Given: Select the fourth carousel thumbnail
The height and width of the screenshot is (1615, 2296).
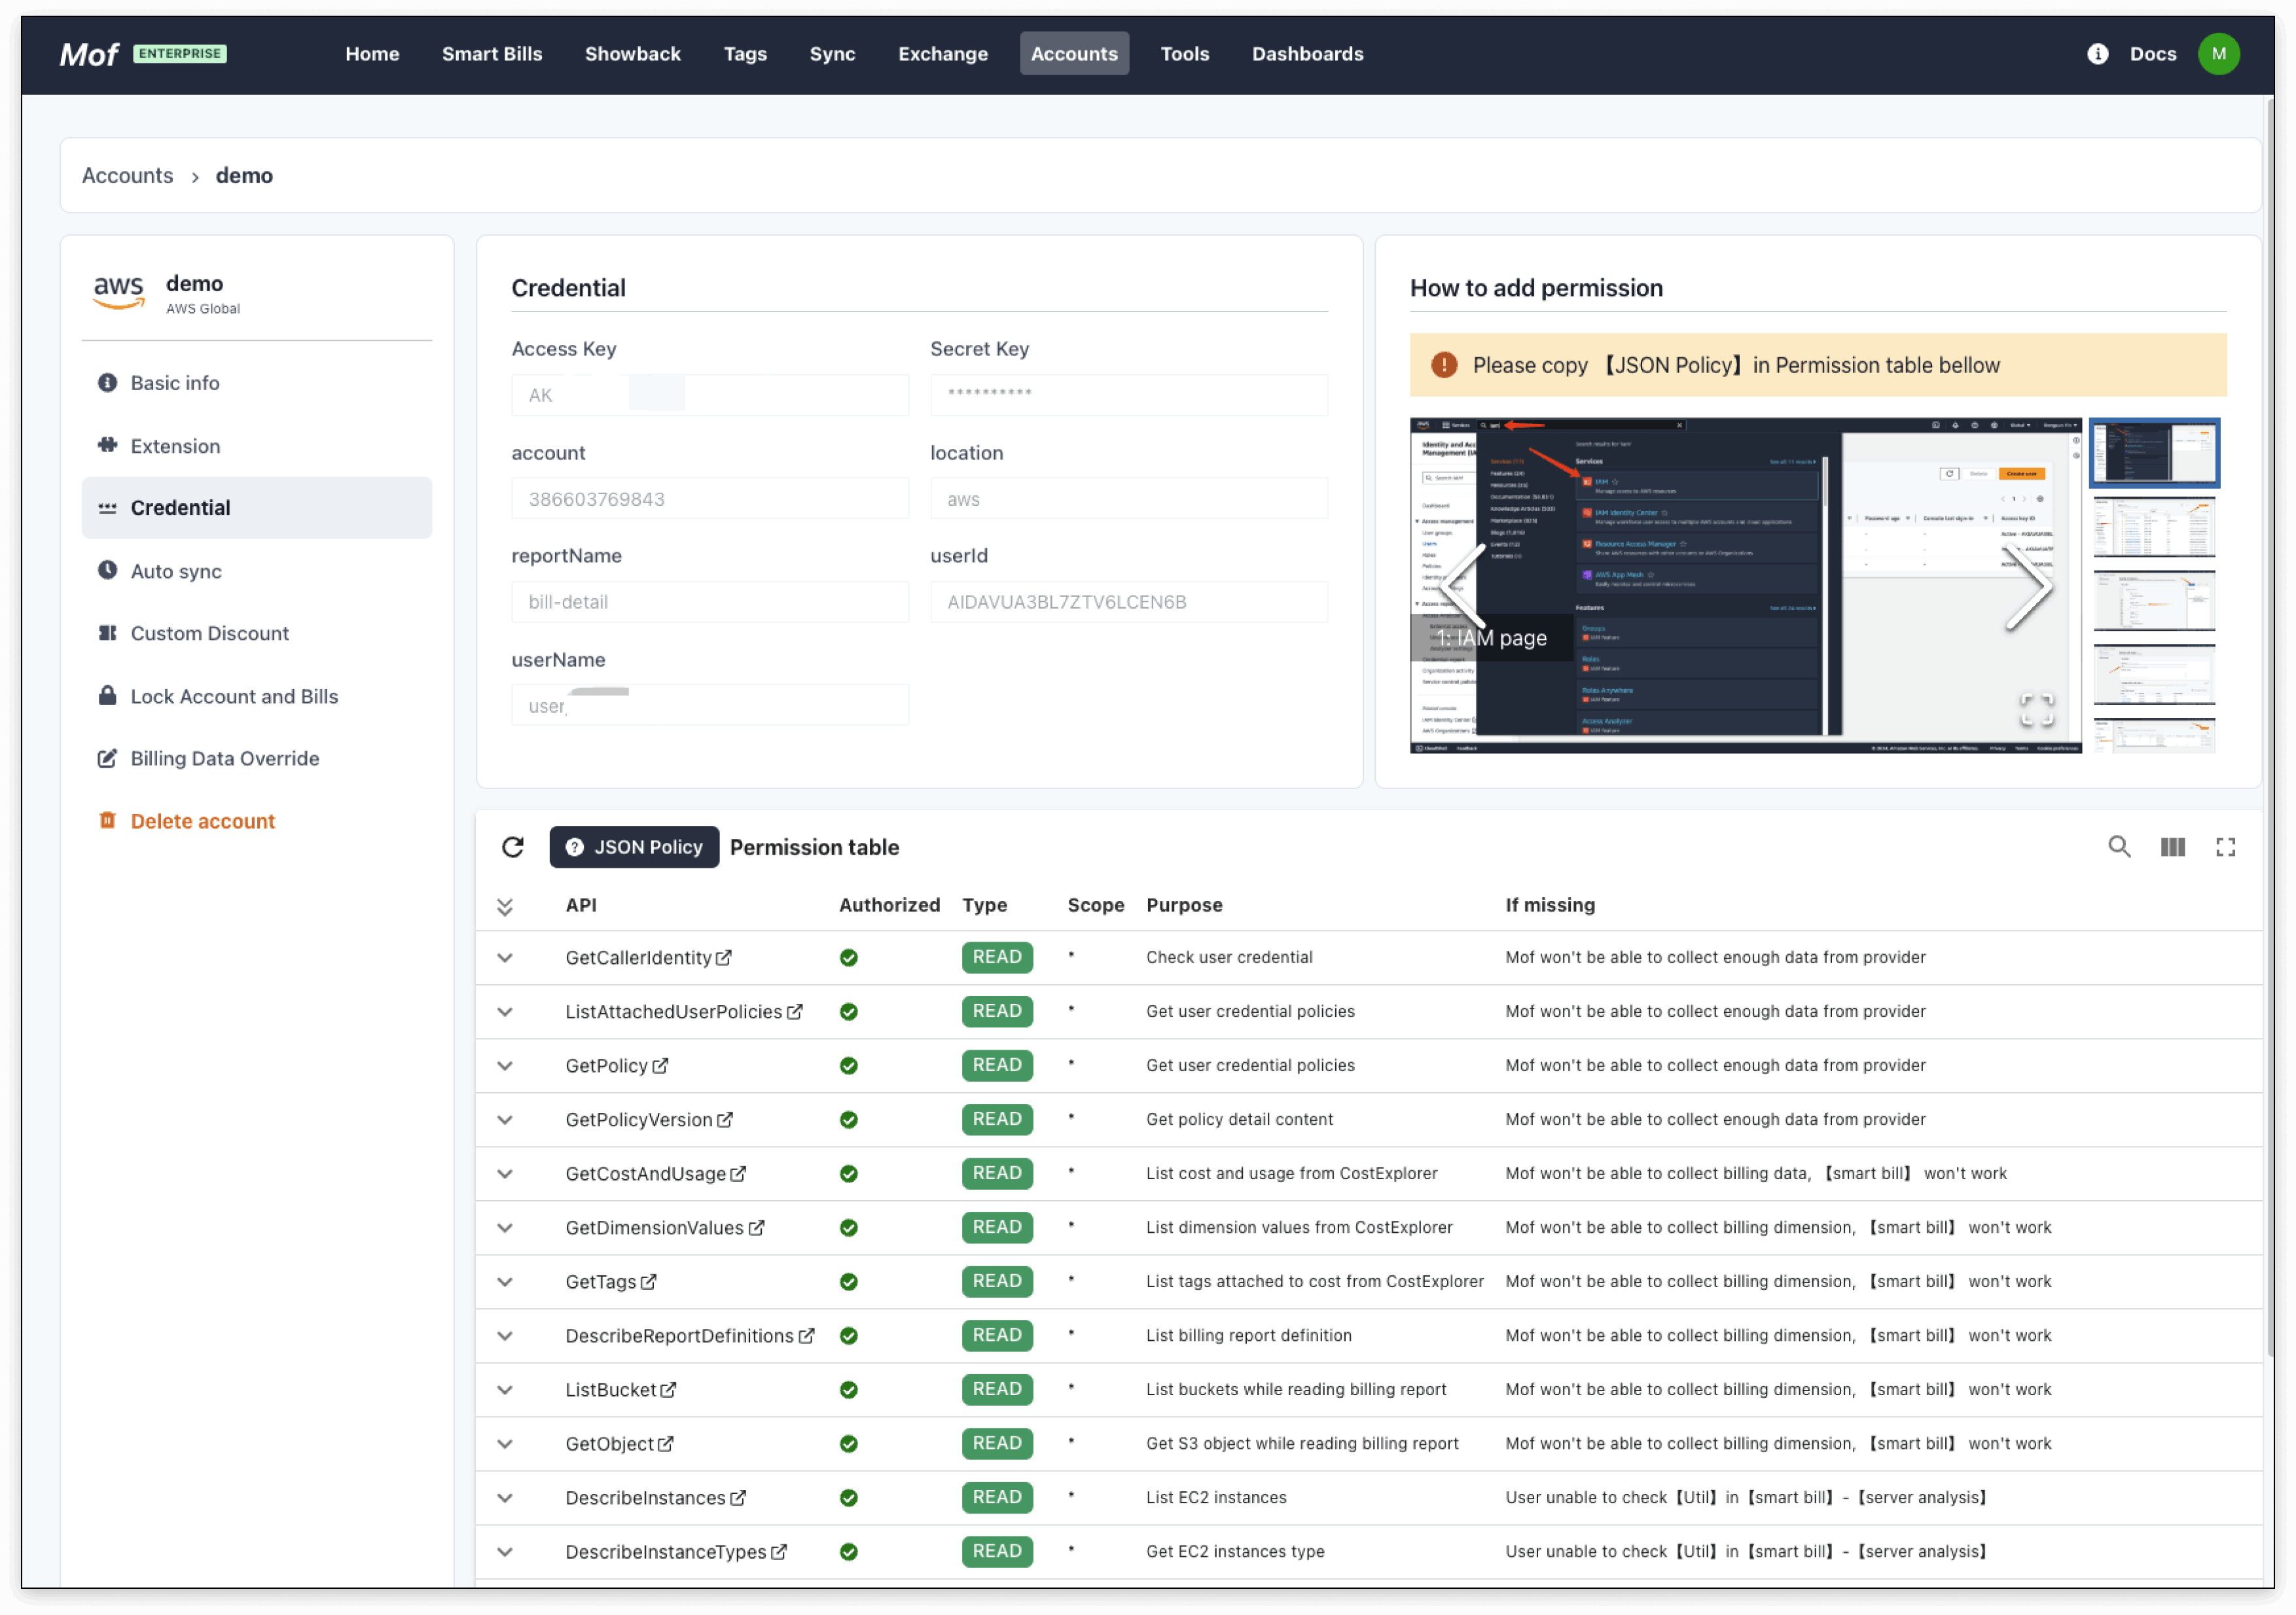Looking at the screenshot, I should tap(2154, 675).
